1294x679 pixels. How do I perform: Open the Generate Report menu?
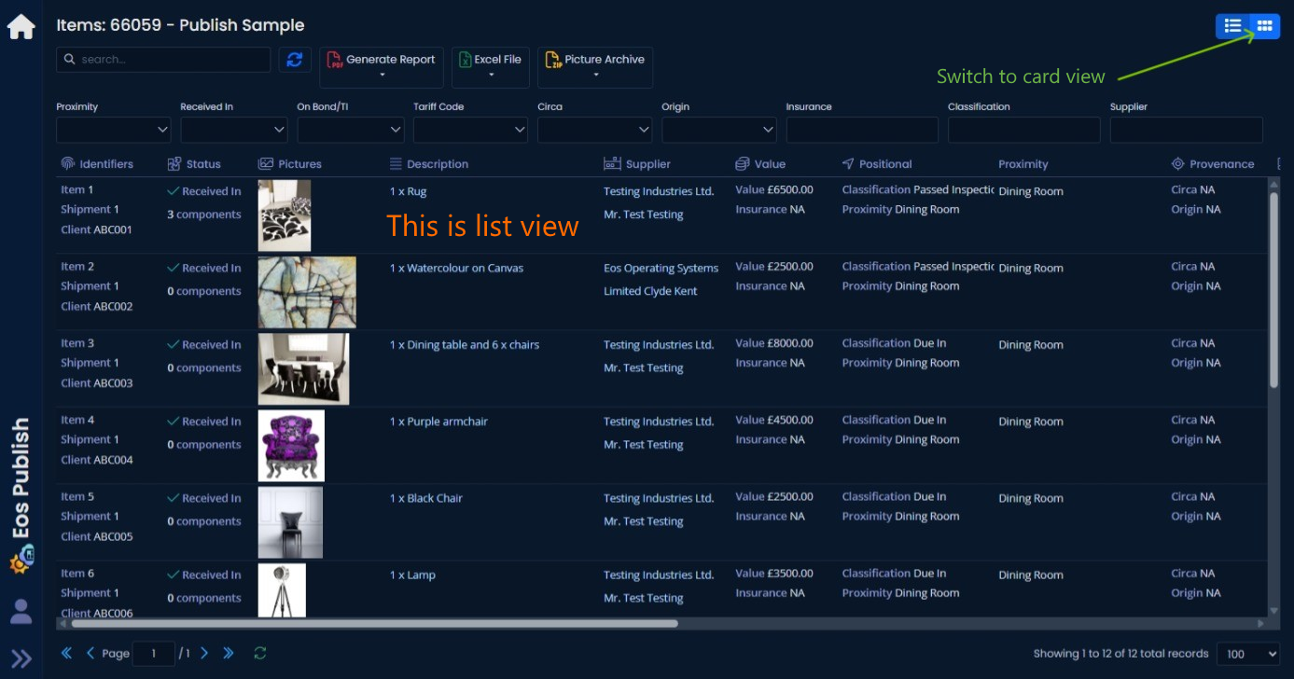coord(382,67)
